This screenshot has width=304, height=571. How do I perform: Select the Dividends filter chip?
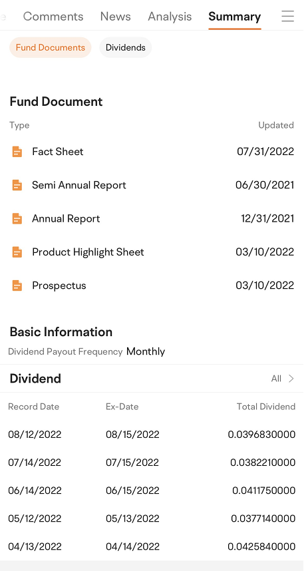tap(126, 47)
